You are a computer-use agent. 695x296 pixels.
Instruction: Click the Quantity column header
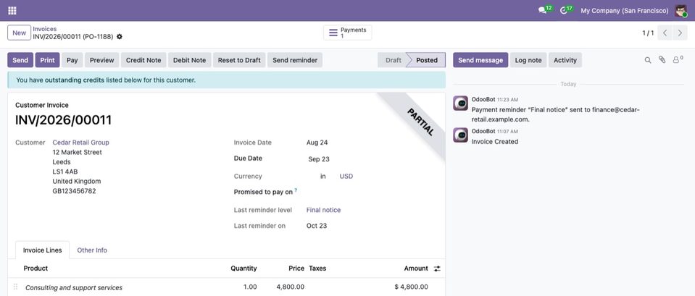[244, 268]
